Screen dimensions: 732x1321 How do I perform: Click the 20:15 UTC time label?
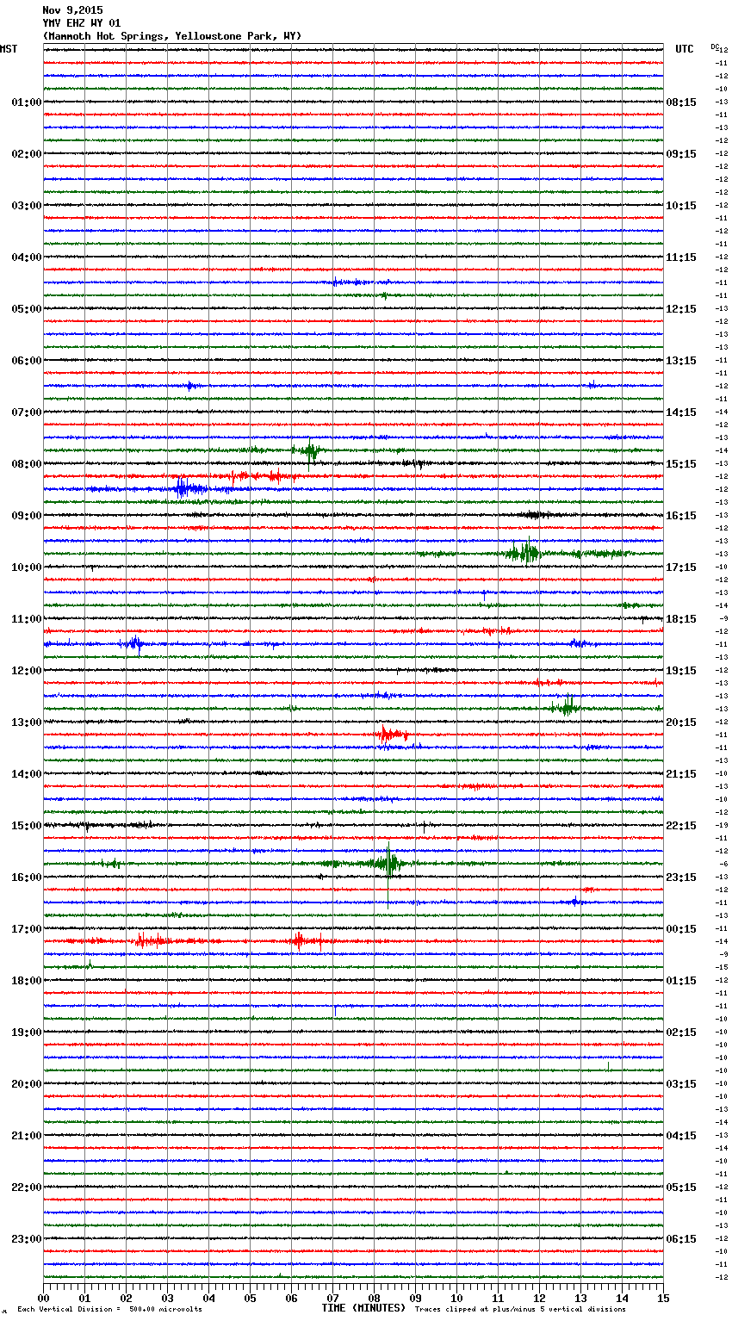click(x=681, y=723)
